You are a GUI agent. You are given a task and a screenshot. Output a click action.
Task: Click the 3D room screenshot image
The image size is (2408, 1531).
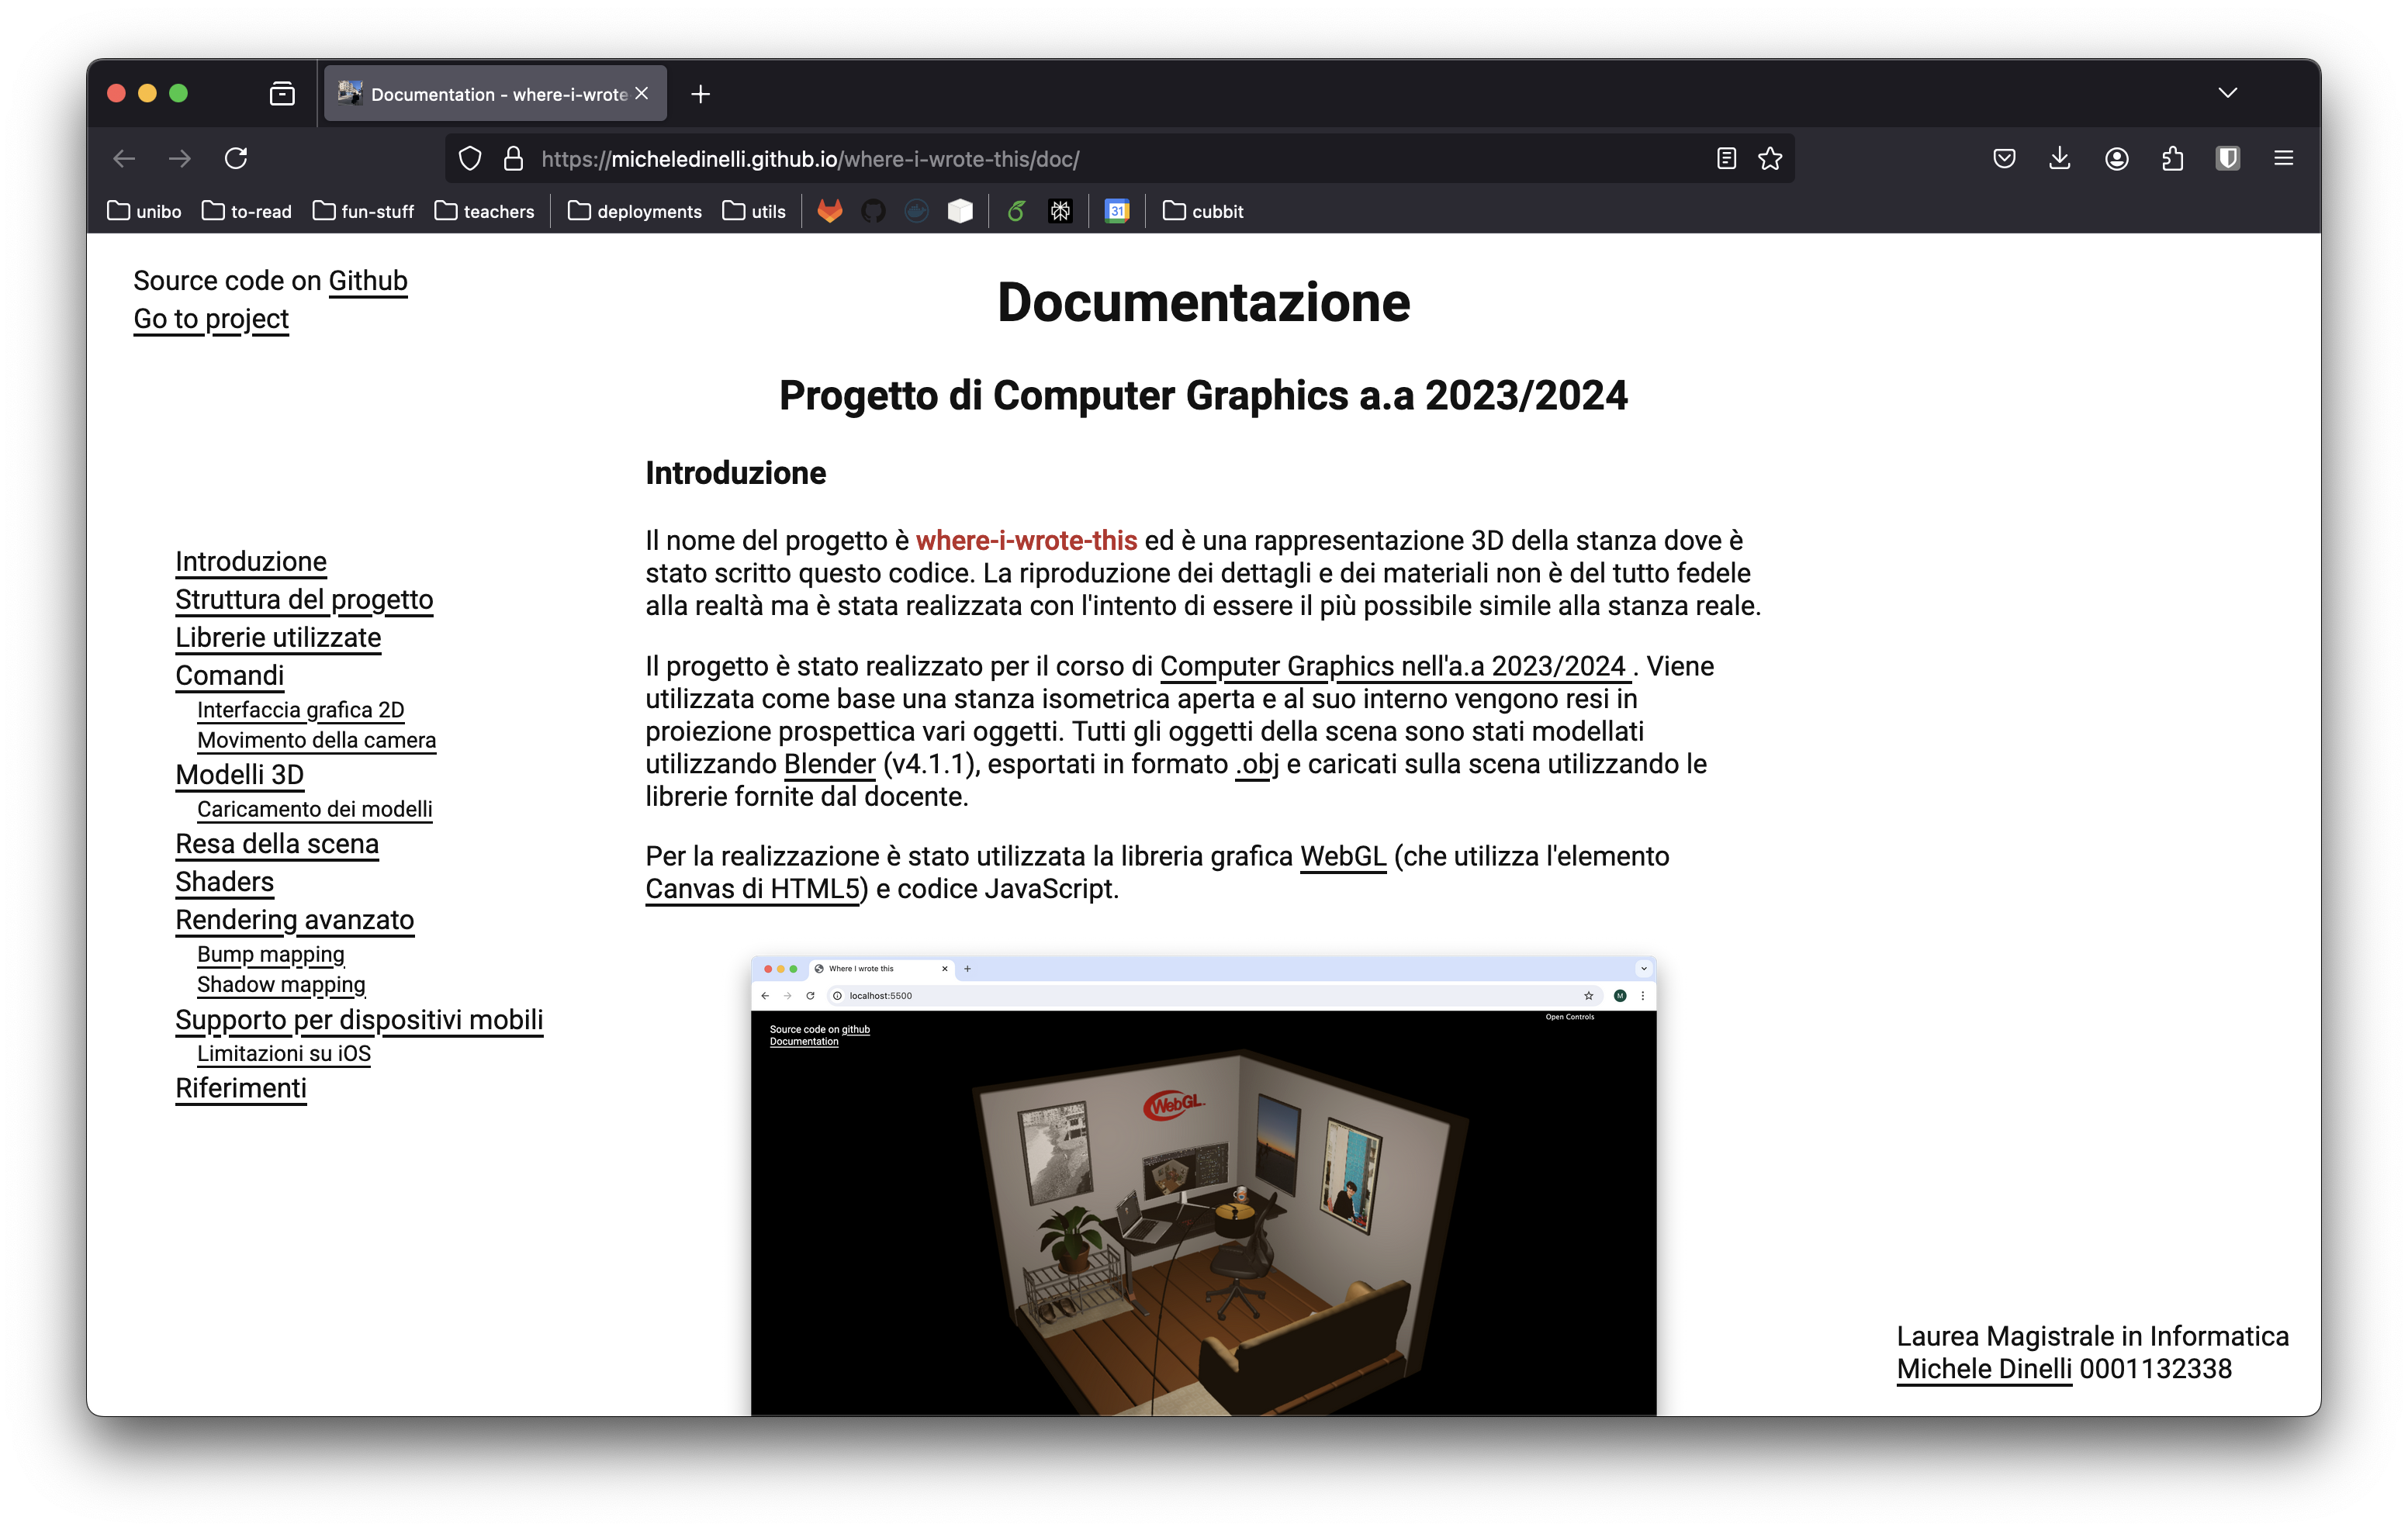click(1203, 1186)
